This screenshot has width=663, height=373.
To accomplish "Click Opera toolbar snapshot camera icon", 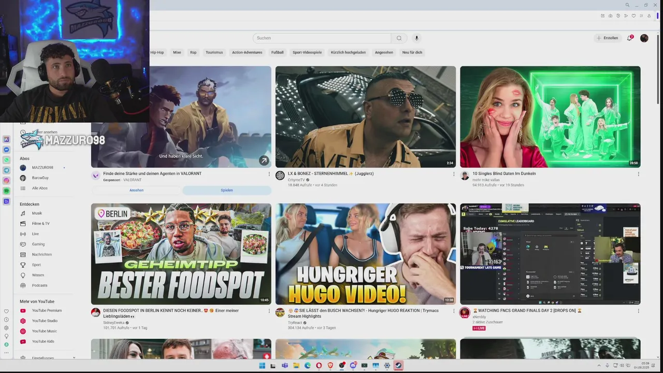I will pyautogui.click(x=610, y=16).
